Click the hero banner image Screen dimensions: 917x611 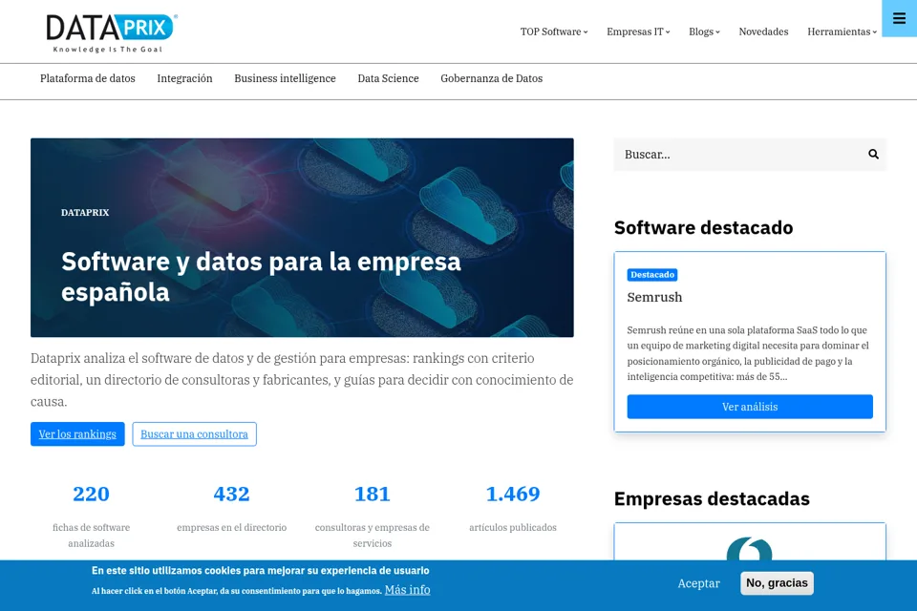coord(302,238)
